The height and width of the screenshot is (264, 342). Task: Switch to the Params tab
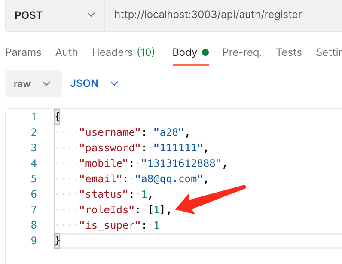[23, 52]
